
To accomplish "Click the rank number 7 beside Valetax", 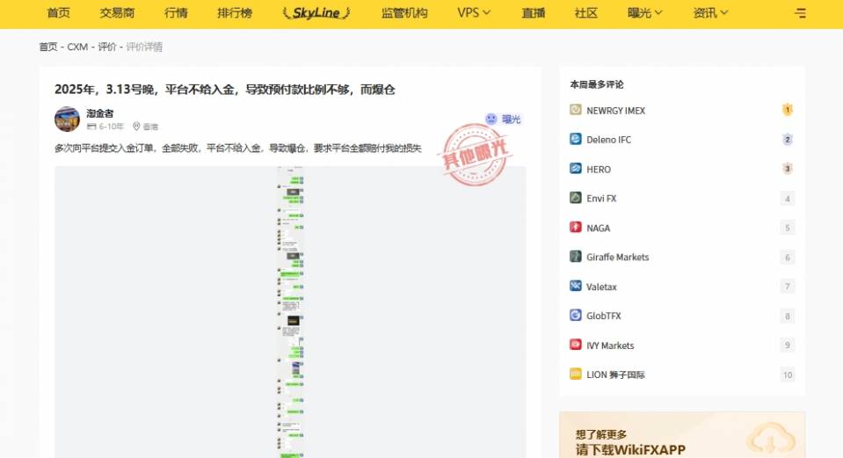I will tap(787, 286).
